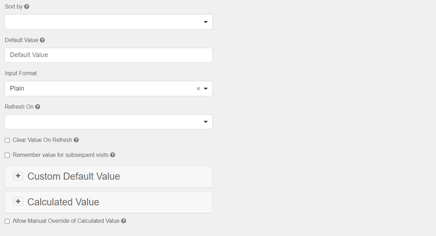Click the Allow Manual Override help icon
This screenshot has height=236, width=436.
point(124,221)
